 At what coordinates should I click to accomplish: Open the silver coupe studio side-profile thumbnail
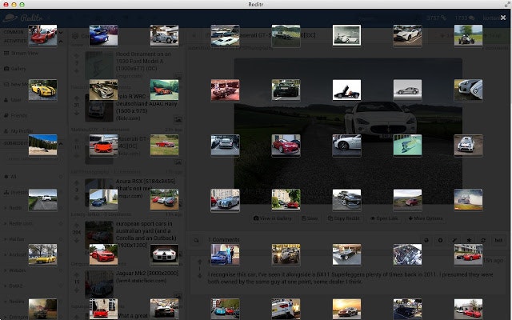(407, 90)
